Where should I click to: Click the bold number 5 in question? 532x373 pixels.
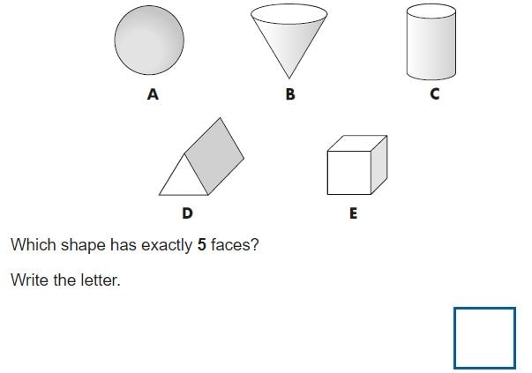pos(202,244)
